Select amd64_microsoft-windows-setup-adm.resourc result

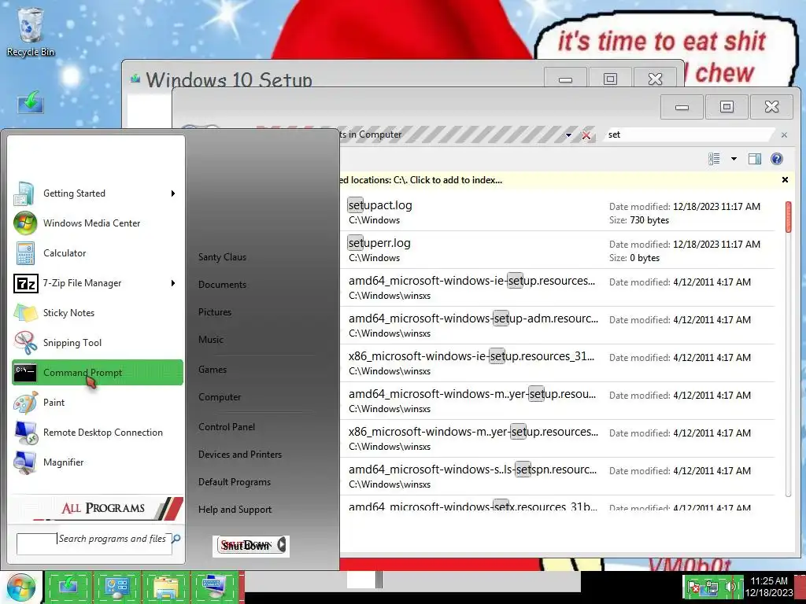[558, 325]
